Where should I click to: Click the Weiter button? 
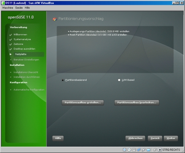(x=171, y=138)
